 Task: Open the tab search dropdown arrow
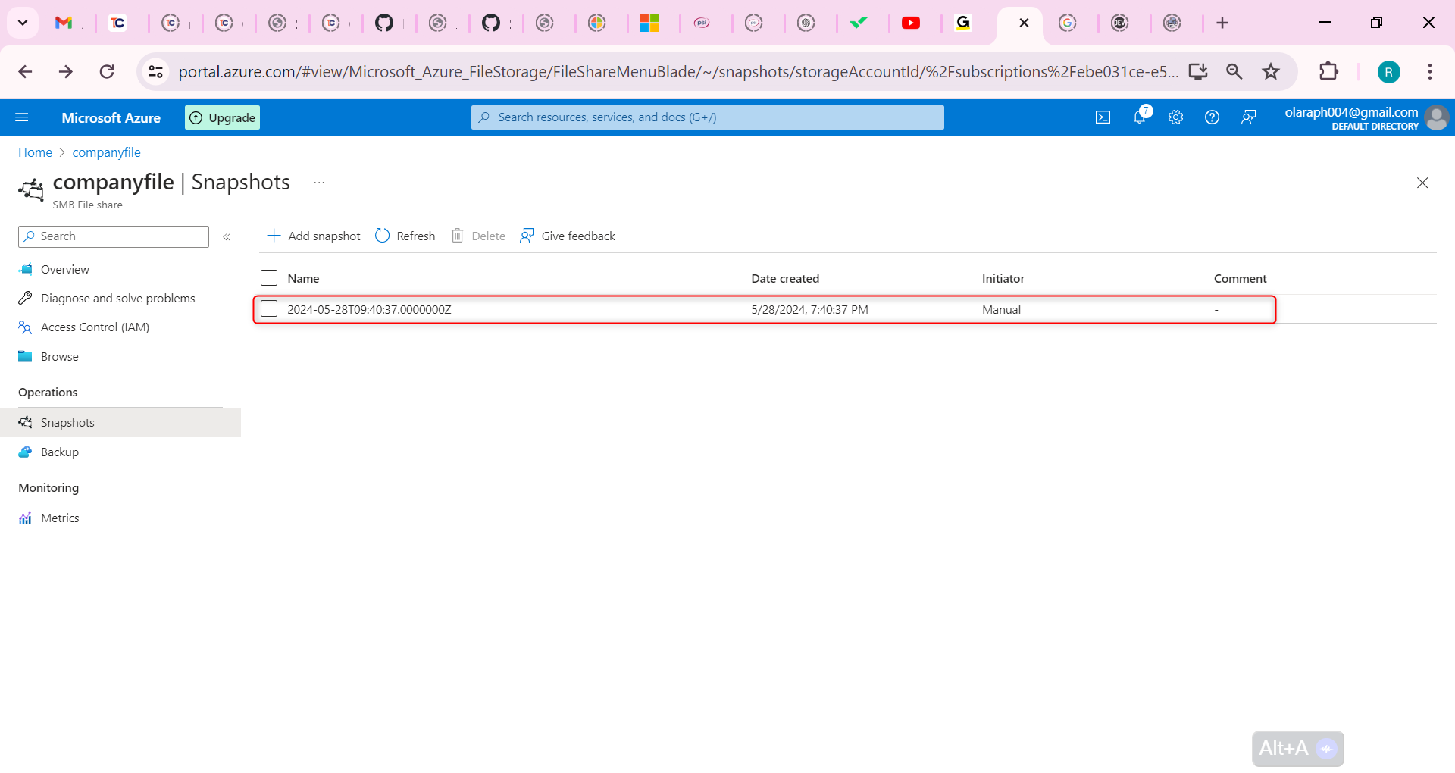pyautogui.click(x=23, y=23)
